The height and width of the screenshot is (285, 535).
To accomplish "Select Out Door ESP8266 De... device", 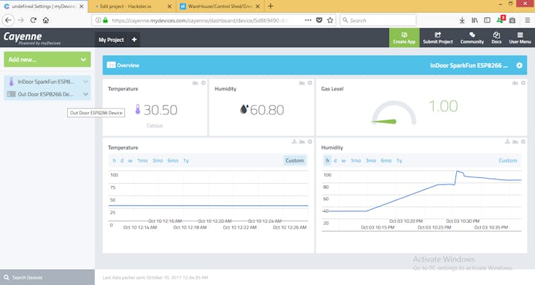I will tap(46, 94).
